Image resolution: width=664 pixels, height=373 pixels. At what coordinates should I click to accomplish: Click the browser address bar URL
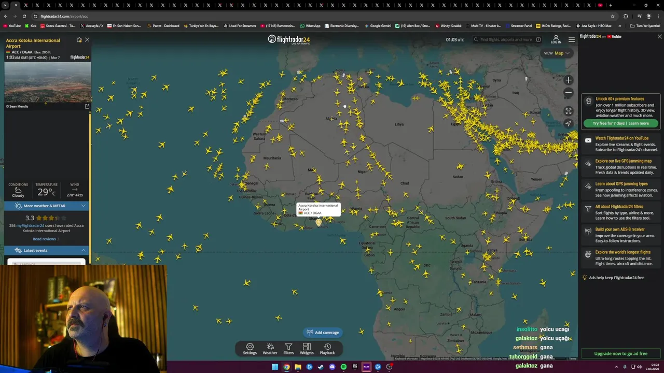(64, 16)
